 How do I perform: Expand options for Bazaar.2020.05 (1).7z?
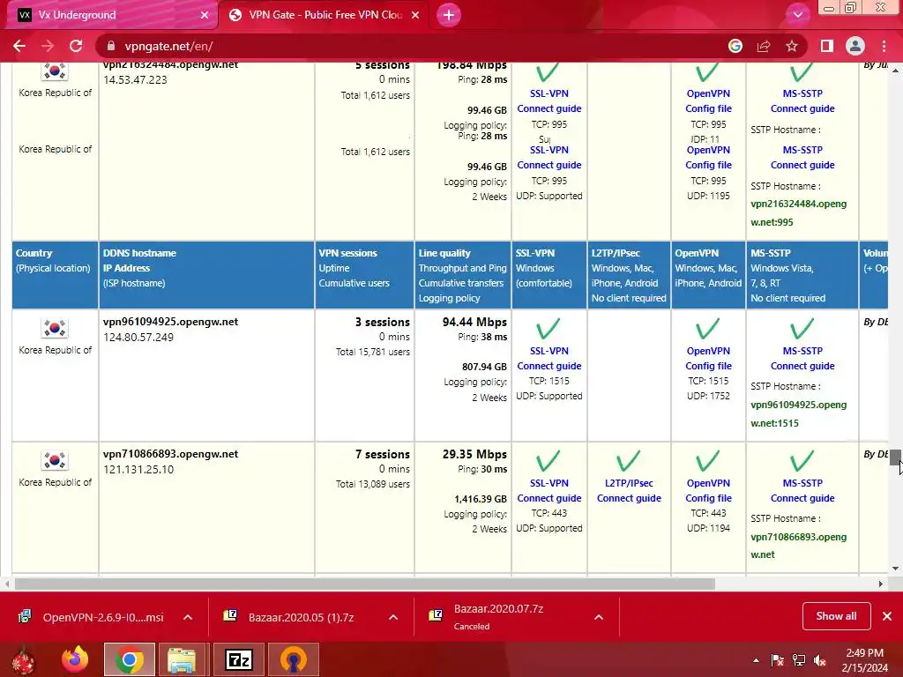(x=393, y=617)
